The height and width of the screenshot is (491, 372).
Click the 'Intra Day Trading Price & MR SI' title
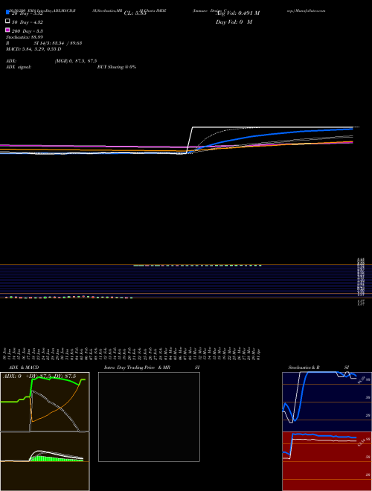pos(152,368)
